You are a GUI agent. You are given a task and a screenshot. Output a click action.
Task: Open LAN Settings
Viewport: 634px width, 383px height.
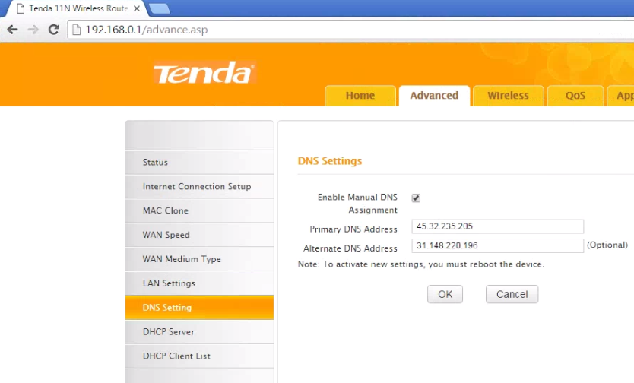[199, 283]
